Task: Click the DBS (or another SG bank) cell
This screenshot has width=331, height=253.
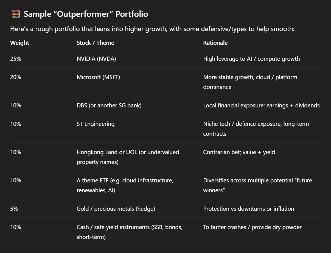Action: pyautogui.click(x=109, y=105)
